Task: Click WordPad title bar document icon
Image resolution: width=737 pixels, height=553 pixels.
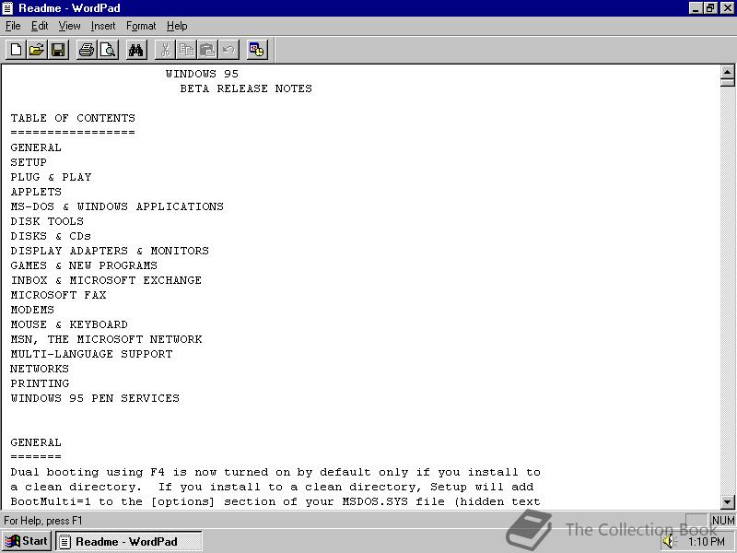Action: (x=7, y=8)
